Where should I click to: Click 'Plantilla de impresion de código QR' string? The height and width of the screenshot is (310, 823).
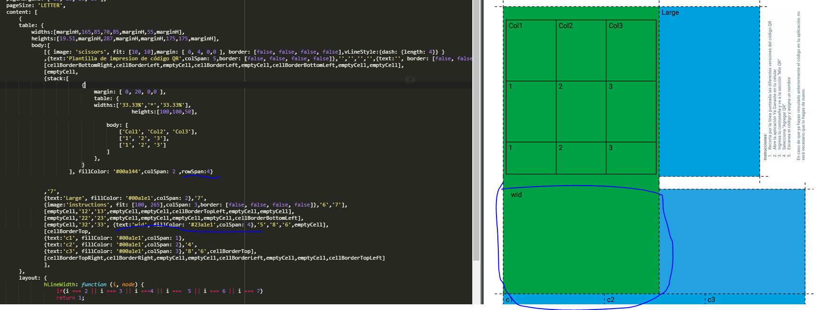click(x=125, y=59)
